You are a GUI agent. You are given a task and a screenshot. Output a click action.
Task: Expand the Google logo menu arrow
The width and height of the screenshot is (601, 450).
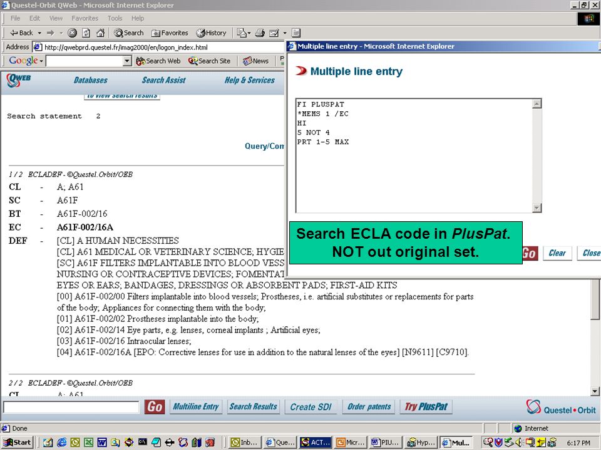[x=41, y=61]
